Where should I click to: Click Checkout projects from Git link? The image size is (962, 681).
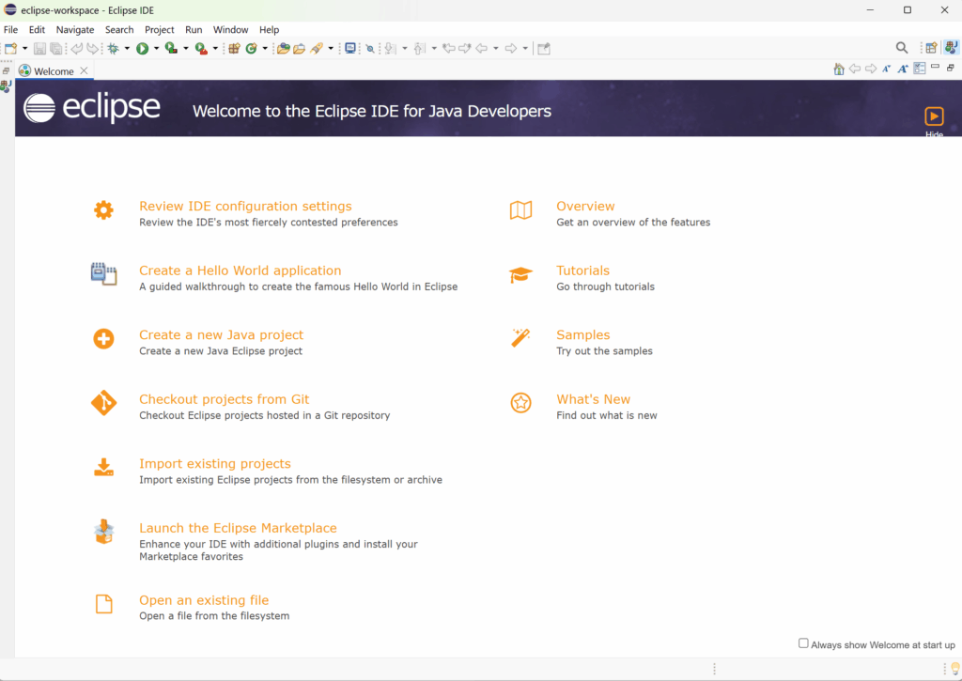(224, 399)
